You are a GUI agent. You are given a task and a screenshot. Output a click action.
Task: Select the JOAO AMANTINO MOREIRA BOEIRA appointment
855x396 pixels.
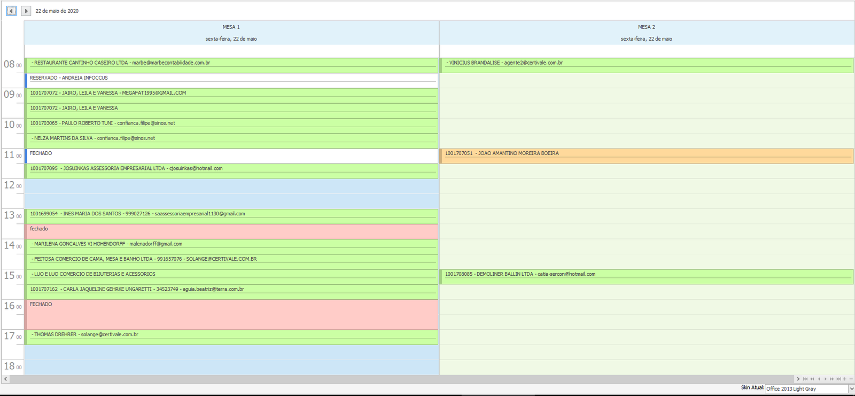tap(646, 156)
